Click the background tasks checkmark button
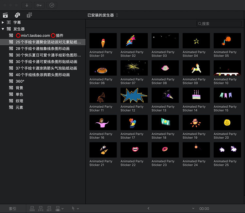 [x=52, y=5]
